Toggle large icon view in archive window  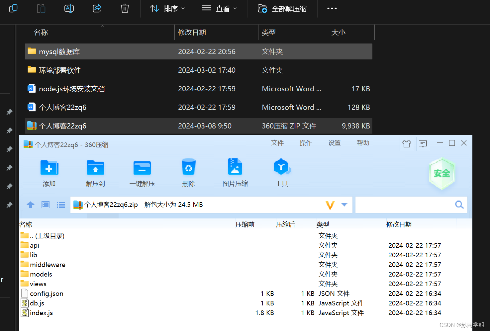[45, 205]
